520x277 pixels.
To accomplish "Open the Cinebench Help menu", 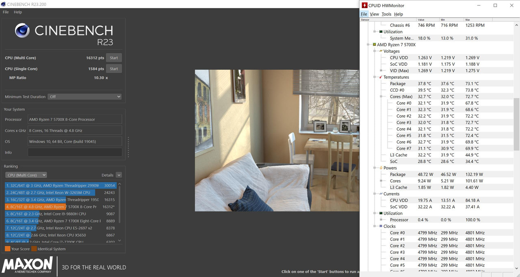I will [18, 12].
